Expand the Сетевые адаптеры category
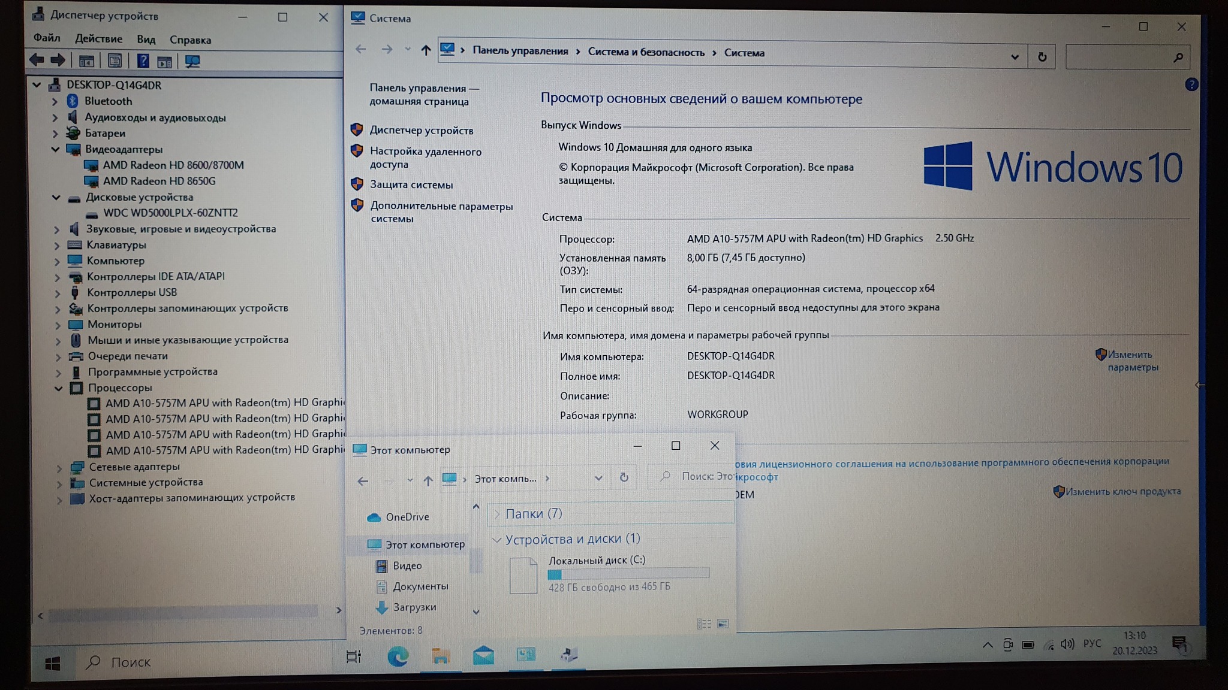 tap(59, 467)
